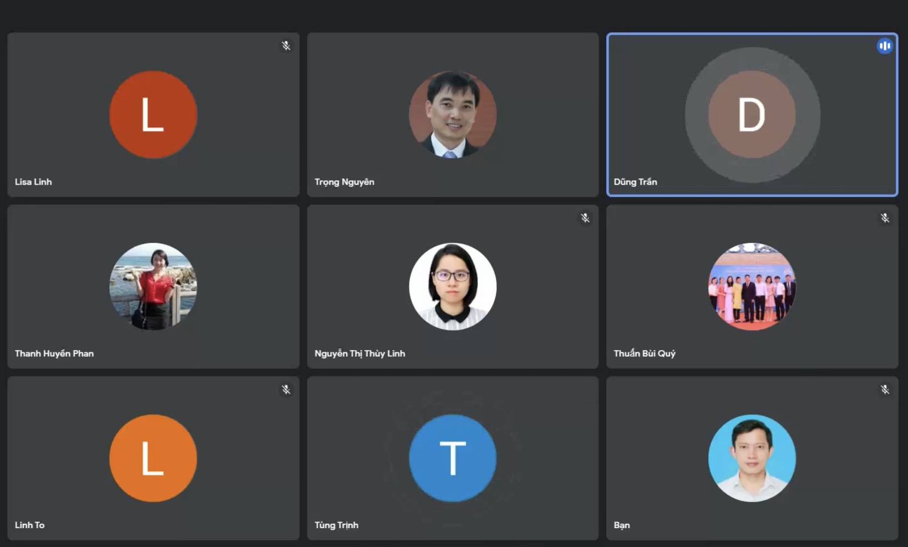The width and height of the screenshot is (908, 547).
Task: Click the profile photo in the Bạn tile
Action: point(752,458)
